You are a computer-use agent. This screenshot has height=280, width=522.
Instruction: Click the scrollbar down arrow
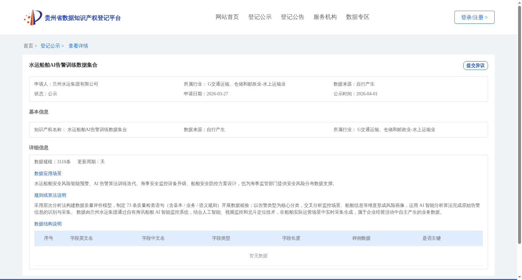tap(519, 277)
